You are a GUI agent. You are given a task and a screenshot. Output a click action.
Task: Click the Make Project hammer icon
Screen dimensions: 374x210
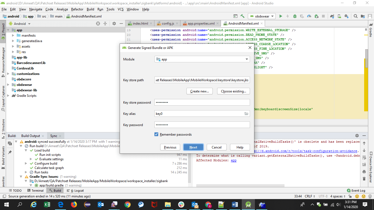pos(242,16)
